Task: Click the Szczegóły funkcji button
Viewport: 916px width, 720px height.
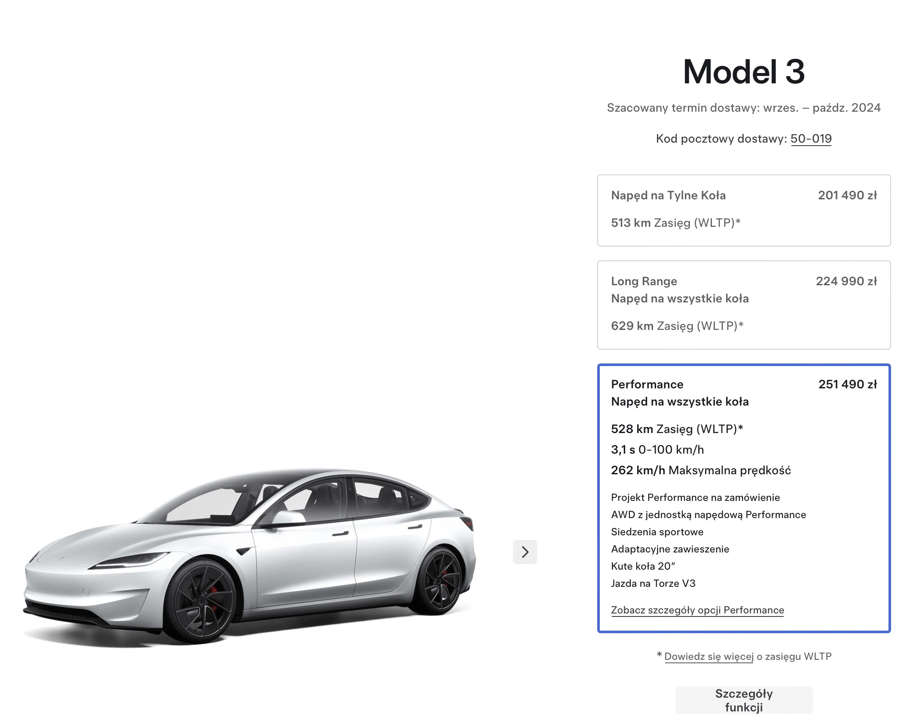Action: pos(744,700)
